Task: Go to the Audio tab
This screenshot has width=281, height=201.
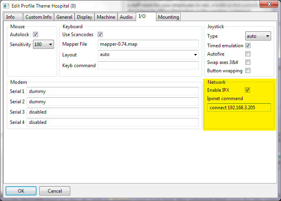Action: coord(126,17)
